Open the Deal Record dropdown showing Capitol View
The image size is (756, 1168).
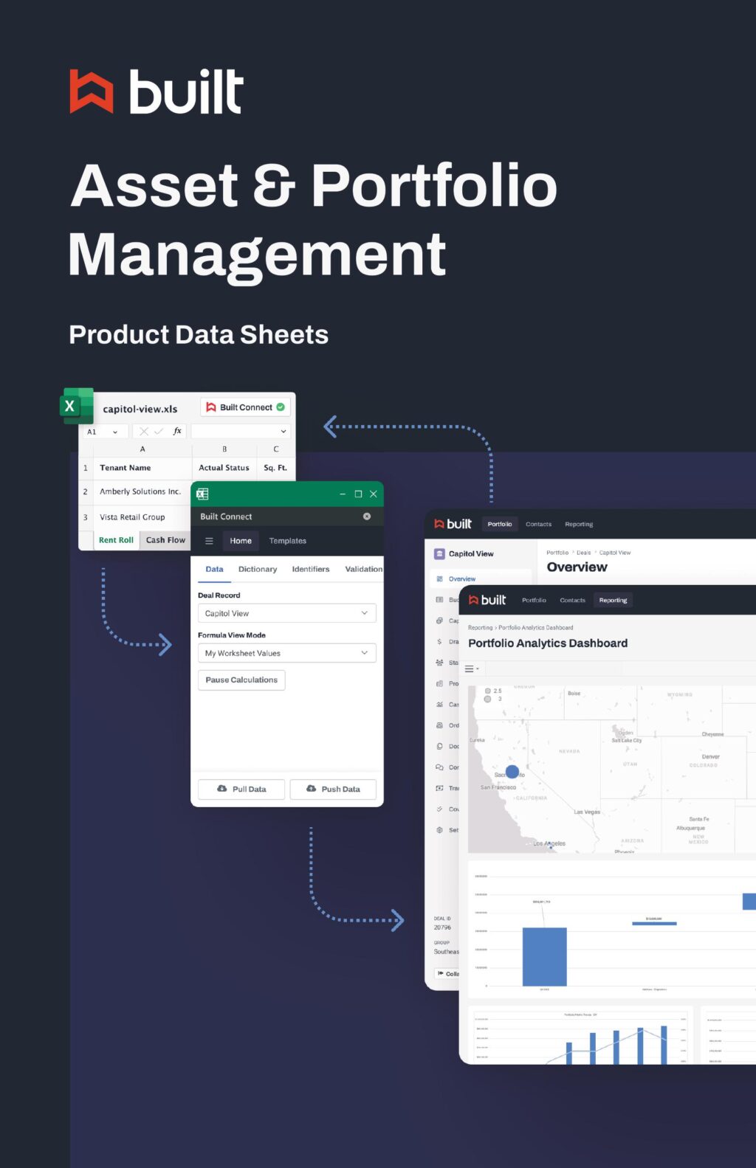pyautogui.click(x=287, y=613)
